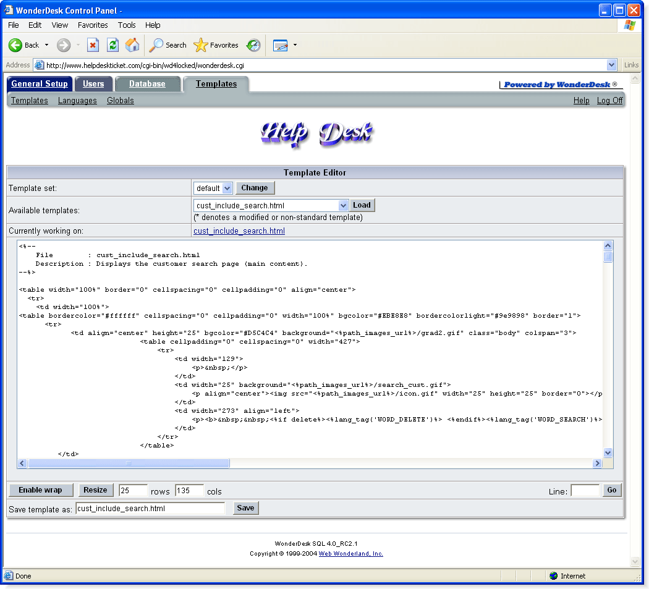This screenshot has width=649, height=589.
Task: Click the editor scroll left arrow
Action: click(x=22, y=463)
